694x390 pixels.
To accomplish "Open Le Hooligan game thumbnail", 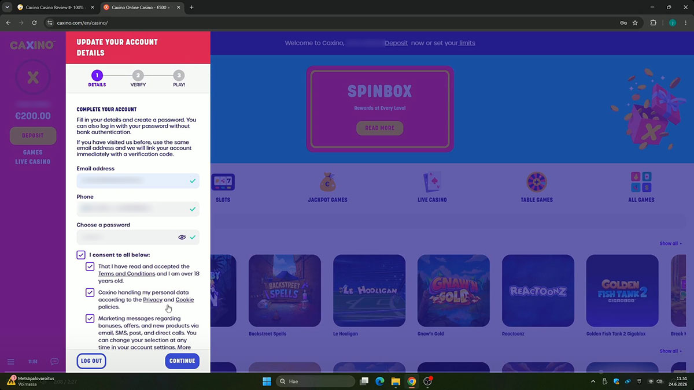I will 369,291.
